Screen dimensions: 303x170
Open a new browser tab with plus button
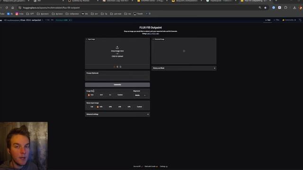coord(276,1)
